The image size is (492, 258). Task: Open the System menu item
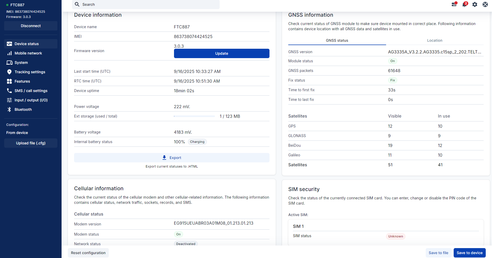pos(21,63)
